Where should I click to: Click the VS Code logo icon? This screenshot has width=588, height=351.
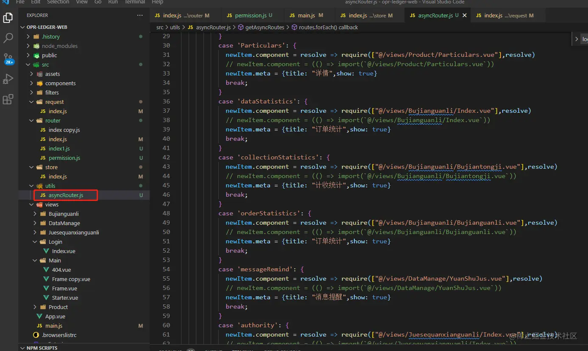[x=6, y=2]
